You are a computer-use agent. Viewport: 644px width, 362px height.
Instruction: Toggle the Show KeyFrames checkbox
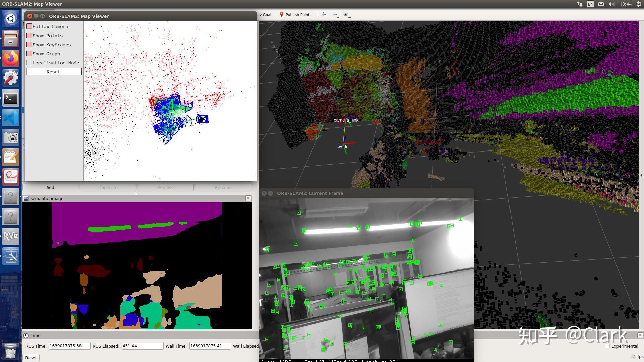pos(30,45)
